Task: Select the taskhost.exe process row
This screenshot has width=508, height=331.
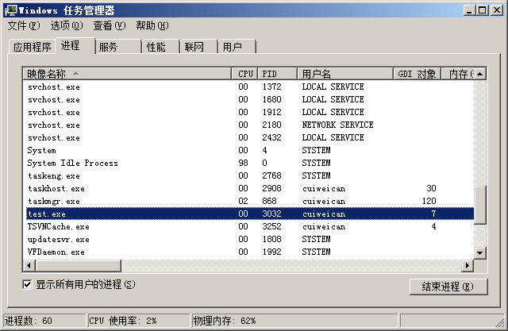Action: click(x=250, y=188)
